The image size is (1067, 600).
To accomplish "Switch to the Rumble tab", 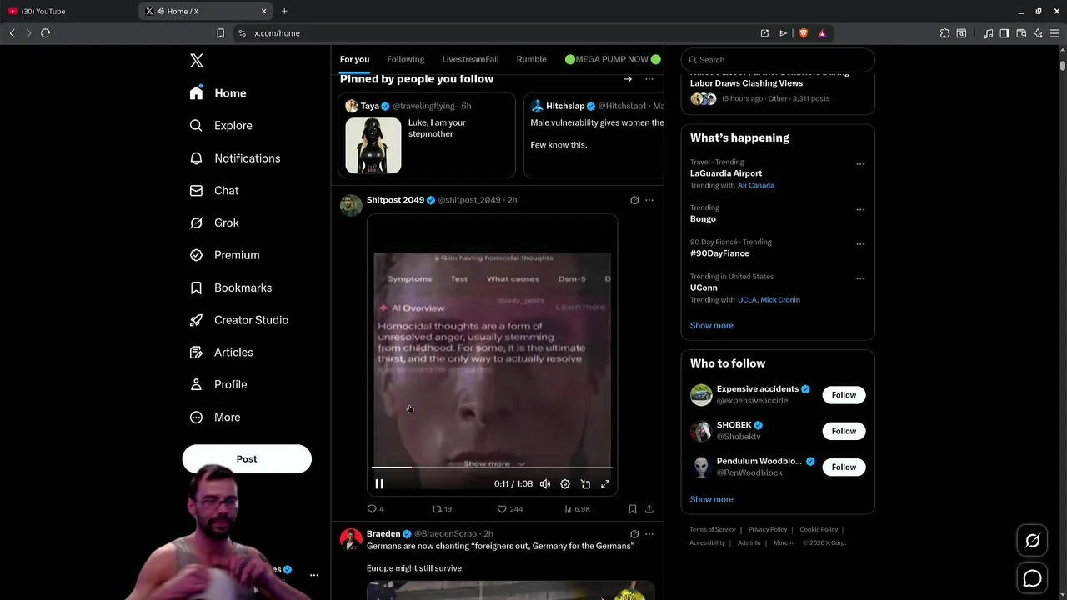I will (531, 59).
